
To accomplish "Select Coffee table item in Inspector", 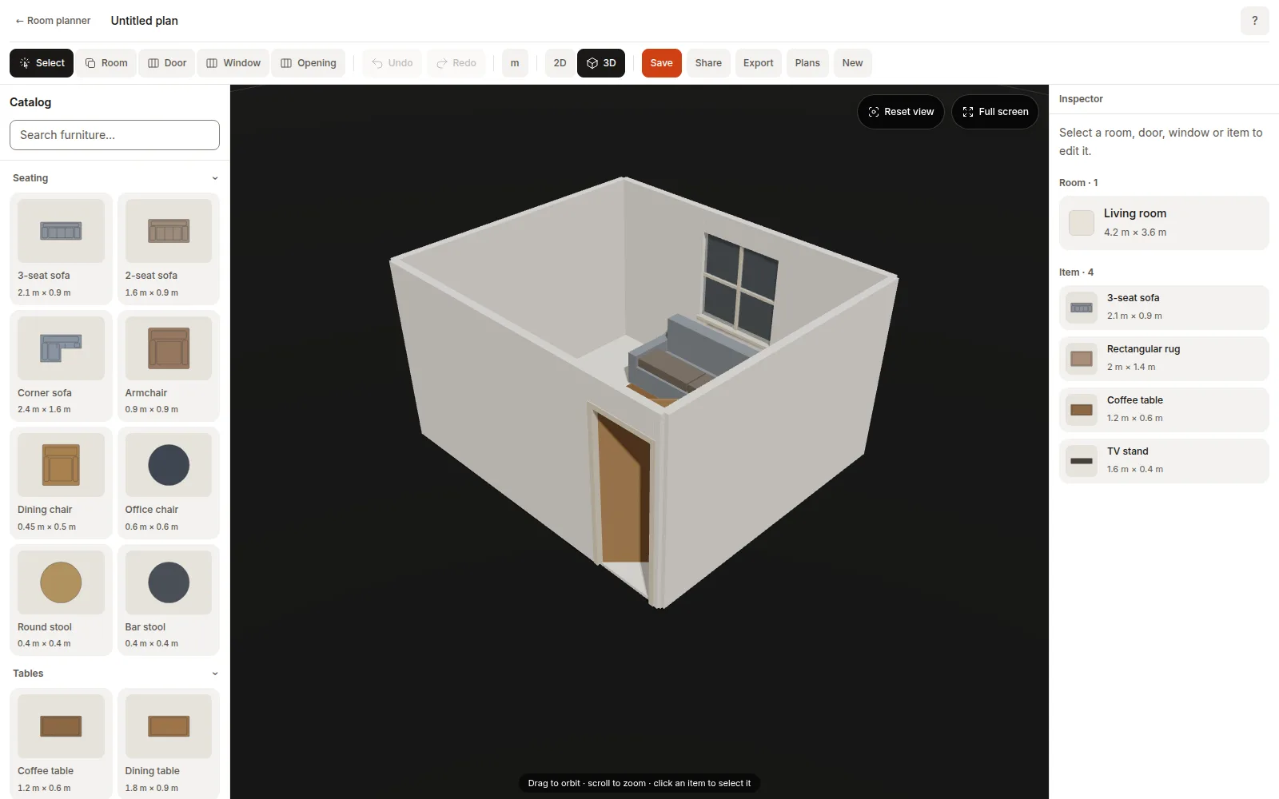I will [1164, 410].
